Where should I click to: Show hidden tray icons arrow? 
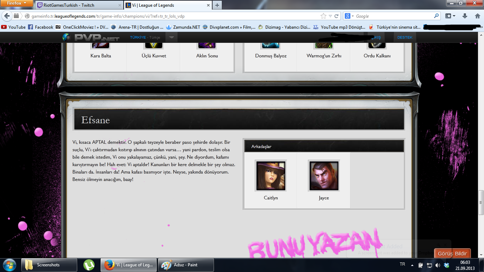(412, 265)
